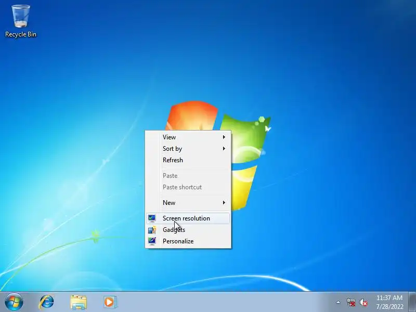The width and height of the screenshot is (416, 312).
Task: Click the Screen resolution monitor icon
Action: (152, 218)
